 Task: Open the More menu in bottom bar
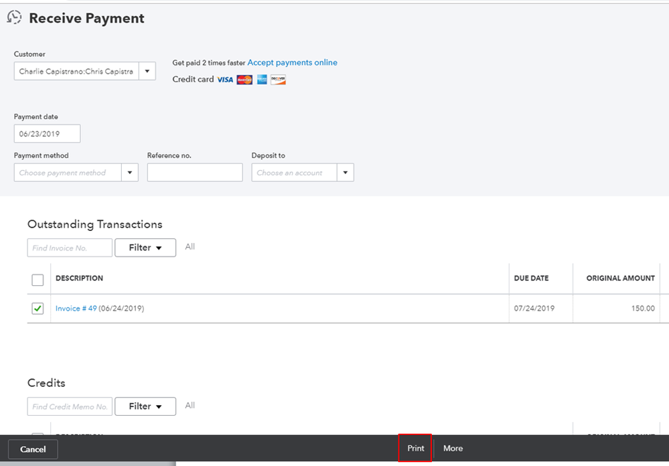(453, 448)
